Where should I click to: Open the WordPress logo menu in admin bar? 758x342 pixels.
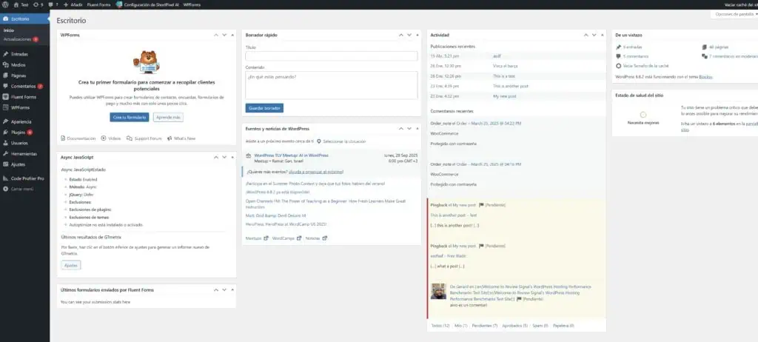5,4
